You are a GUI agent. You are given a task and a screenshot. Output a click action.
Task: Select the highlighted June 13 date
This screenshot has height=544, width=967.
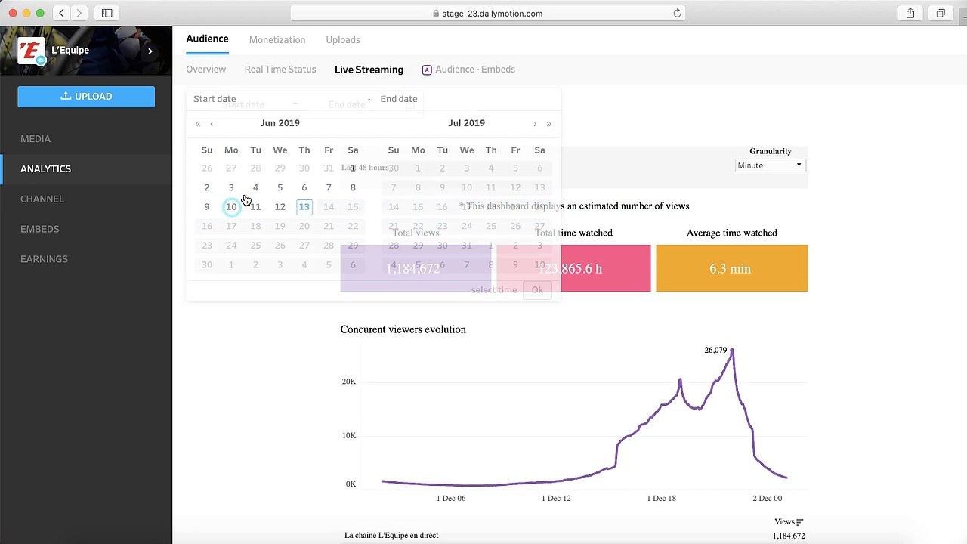click(304, 207)
